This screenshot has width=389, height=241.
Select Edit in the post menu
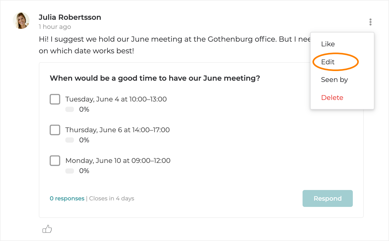click(x=328, y=62)
